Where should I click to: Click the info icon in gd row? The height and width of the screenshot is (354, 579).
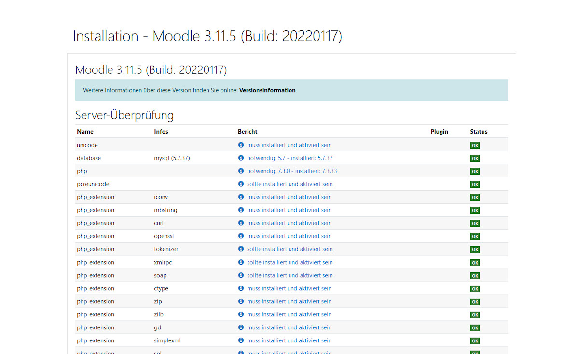pos(241,327)
